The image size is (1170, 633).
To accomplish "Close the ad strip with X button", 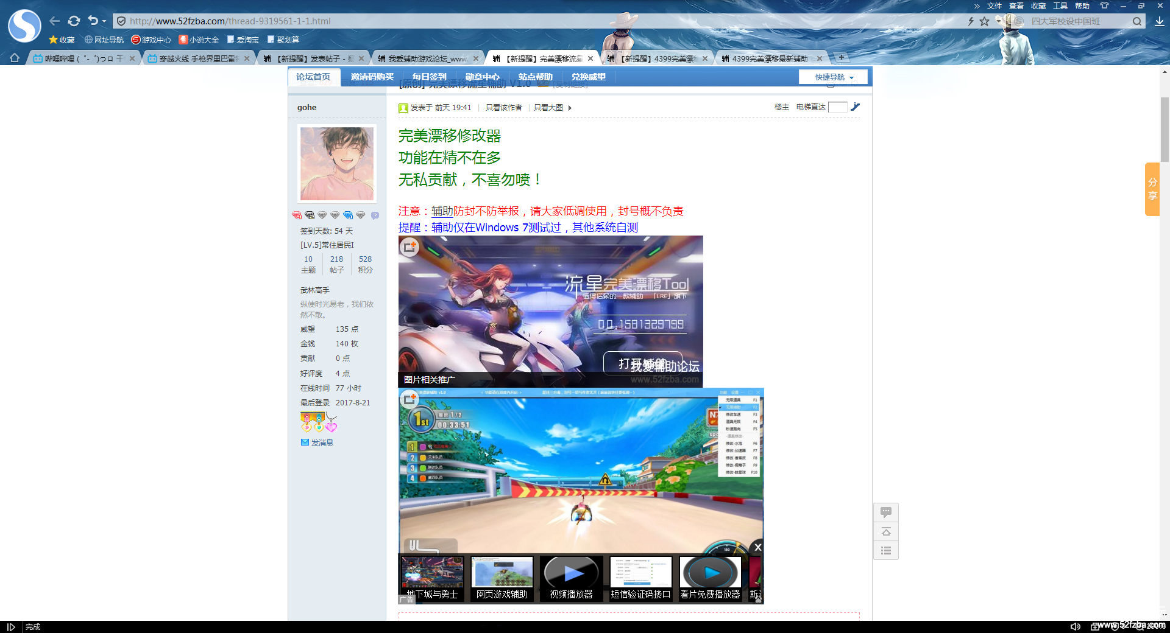I will pos(757,547).
